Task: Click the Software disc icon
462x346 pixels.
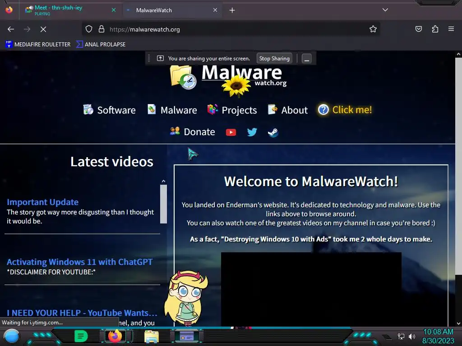Action: [x=88, y=109]
